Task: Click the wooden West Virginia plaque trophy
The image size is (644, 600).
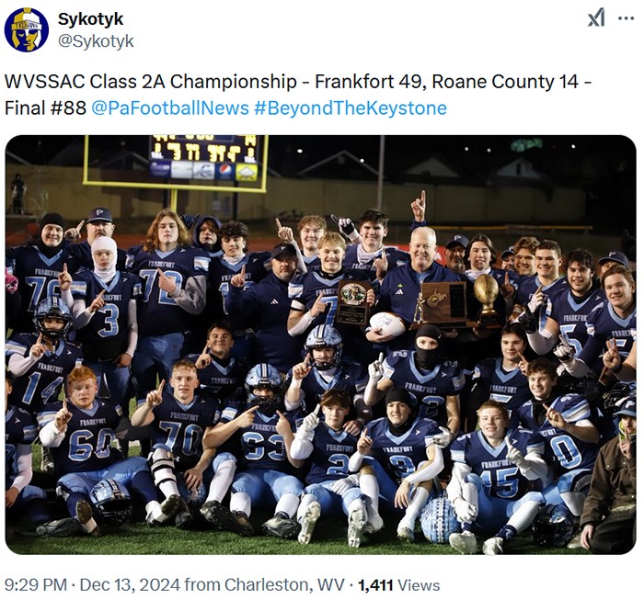Action: [443, 304]
